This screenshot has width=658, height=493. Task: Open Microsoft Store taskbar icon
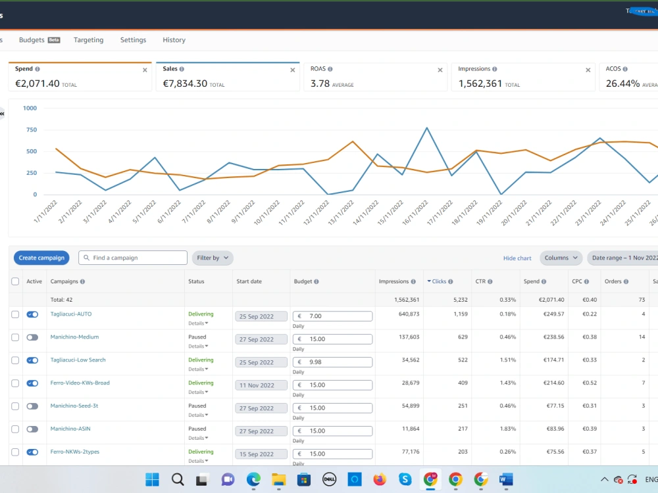coord(304,479)
